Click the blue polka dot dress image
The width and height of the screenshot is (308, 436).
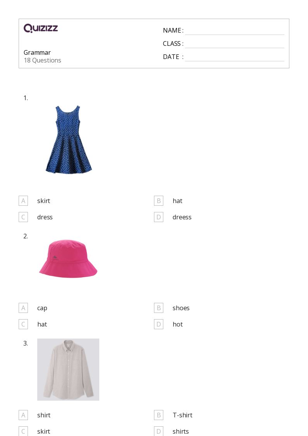click(68, 140)
